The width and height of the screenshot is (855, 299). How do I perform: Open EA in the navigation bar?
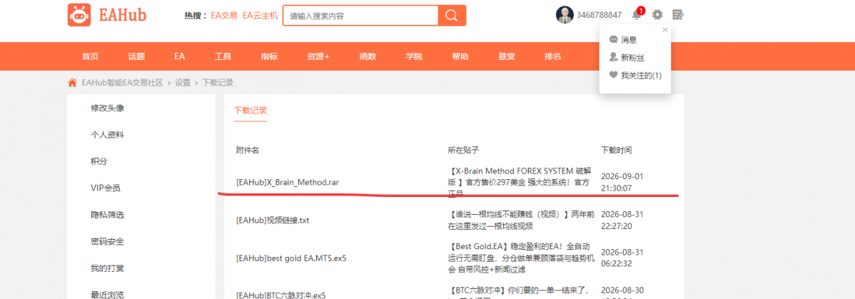click(180, 56)
